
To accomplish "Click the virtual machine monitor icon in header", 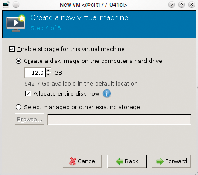I will (x=16, y=23).
